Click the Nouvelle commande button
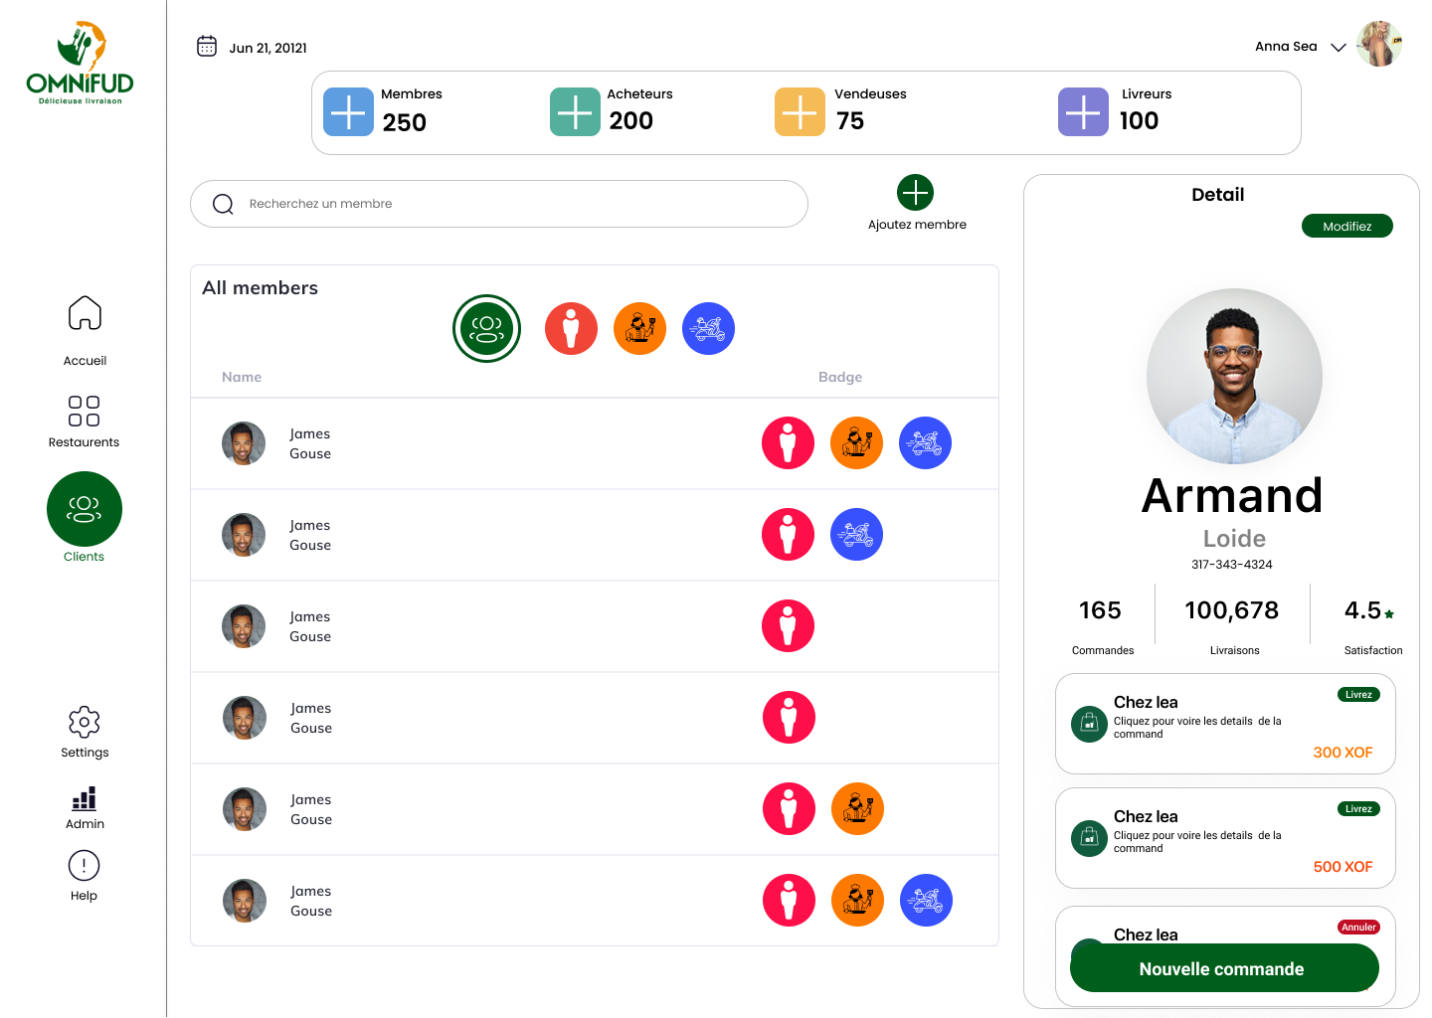 1224,968
